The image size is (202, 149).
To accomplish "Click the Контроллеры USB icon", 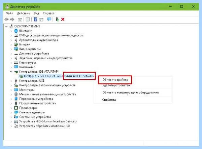I will click(x=16, y=81).
